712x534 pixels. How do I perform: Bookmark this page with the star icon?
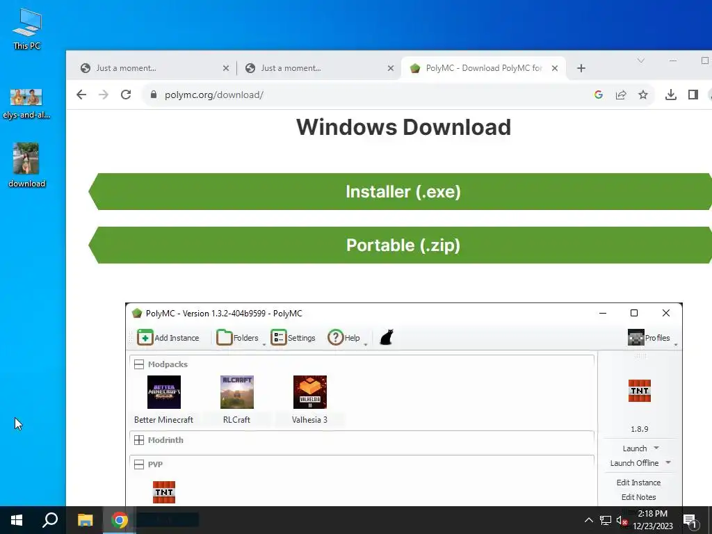point(643,95)
